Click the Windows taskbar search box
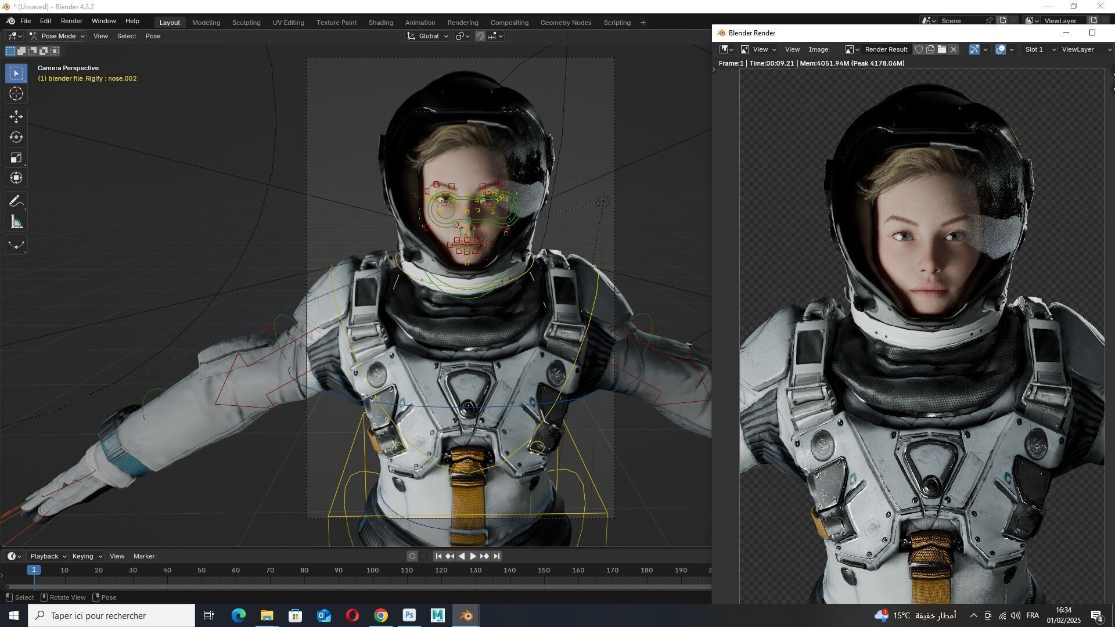 111,615
